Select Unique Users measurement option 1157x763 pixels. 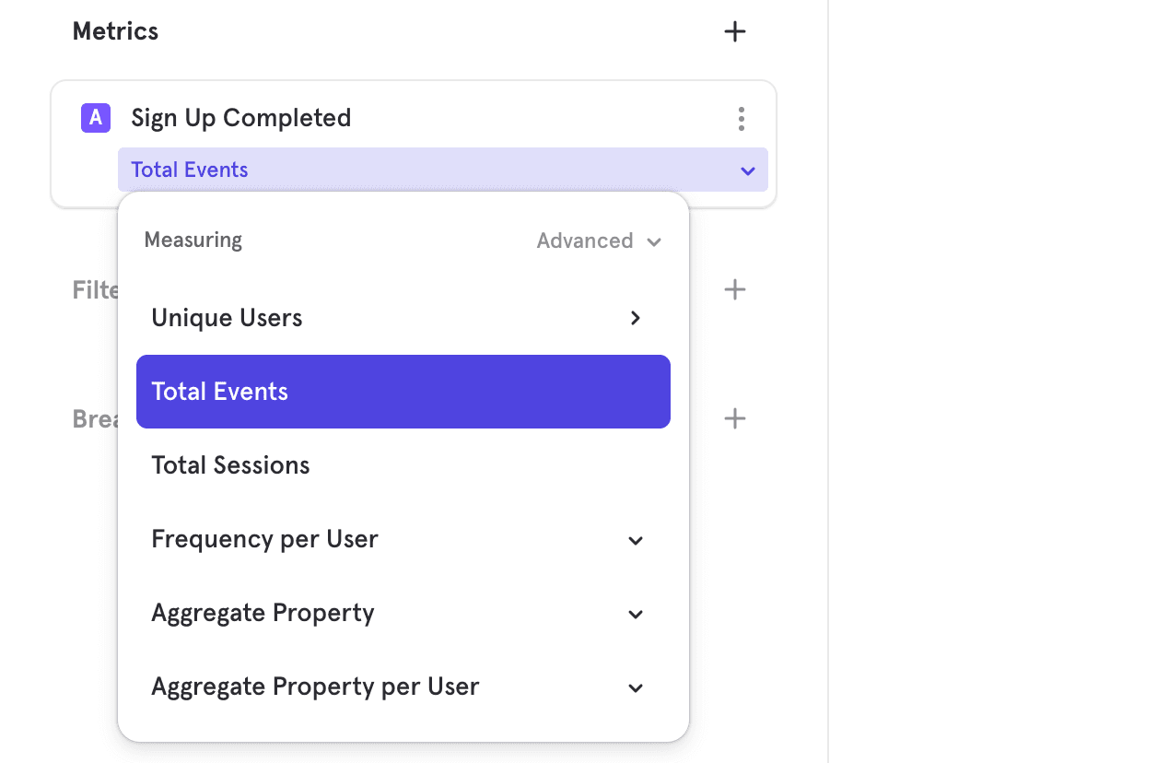228,318
